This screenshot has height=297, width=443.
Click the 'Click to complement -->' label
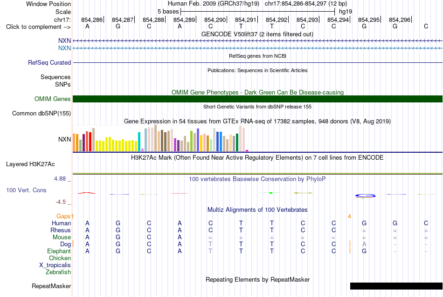tap(38, 27)
